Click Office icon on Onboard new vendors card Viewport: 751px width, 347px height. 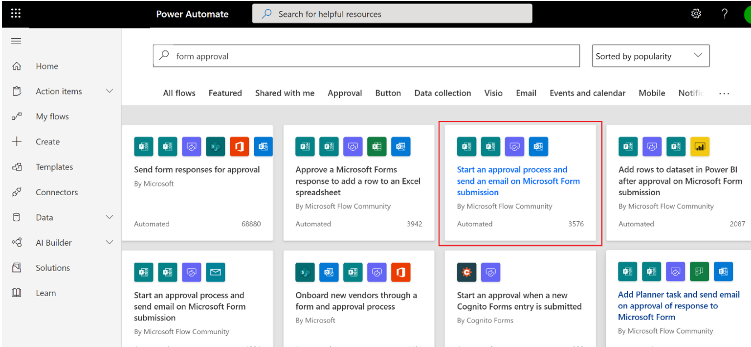click(x=401, y=272)
